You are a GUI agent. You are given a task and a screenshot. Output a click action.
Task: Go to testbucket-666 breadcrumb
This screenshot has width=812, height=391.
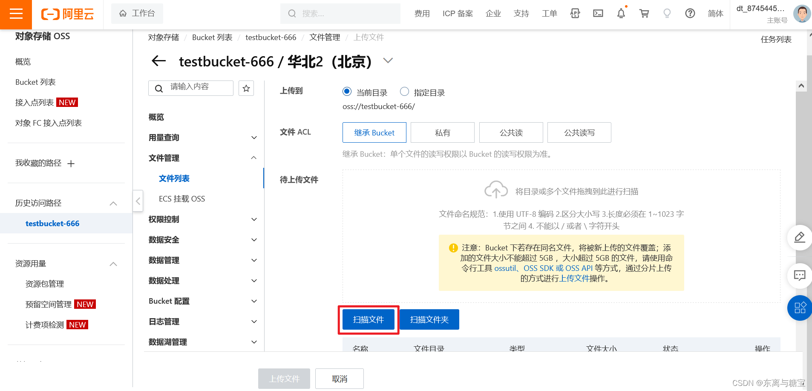point(271,37)
